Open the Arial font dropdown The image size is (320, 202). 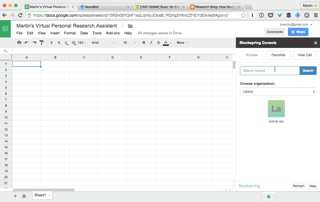[x=103, y=43]
